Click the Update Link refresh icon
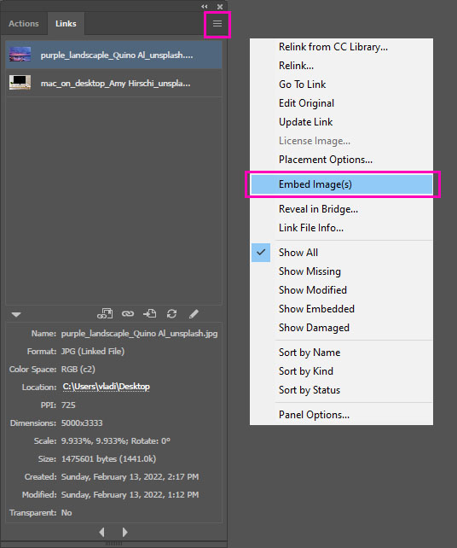Image resolution: width=457 pixels, height=548 pixels. coord(171,314)
